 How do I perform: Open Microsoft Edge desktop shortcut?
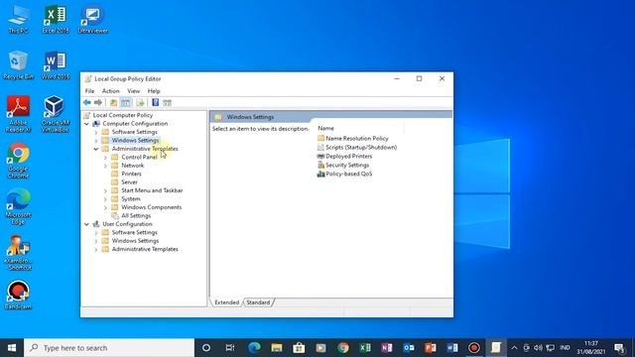click(18, 207)
